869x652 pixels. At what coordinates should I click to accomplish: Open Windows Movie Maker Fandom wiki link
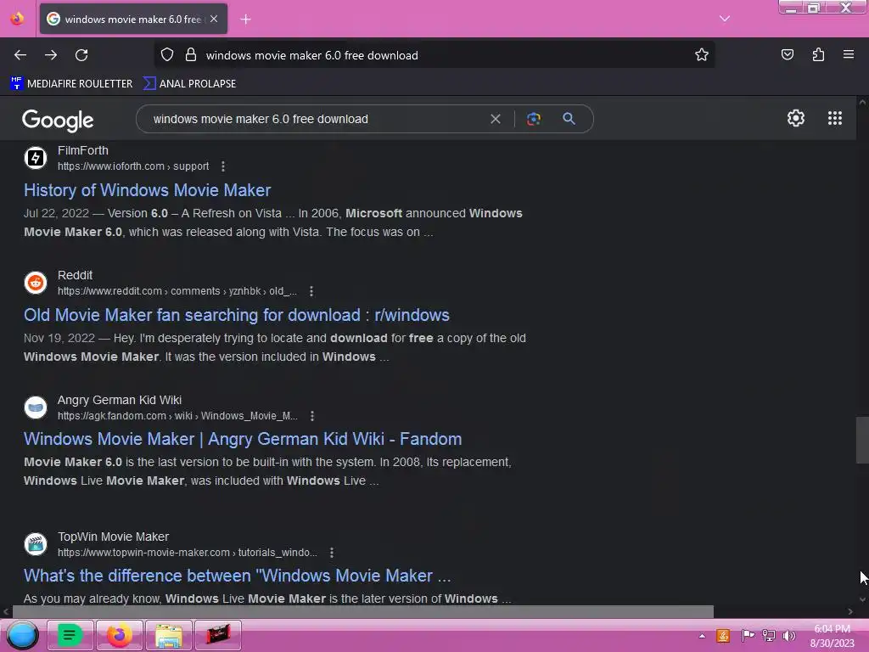point(243,439)
